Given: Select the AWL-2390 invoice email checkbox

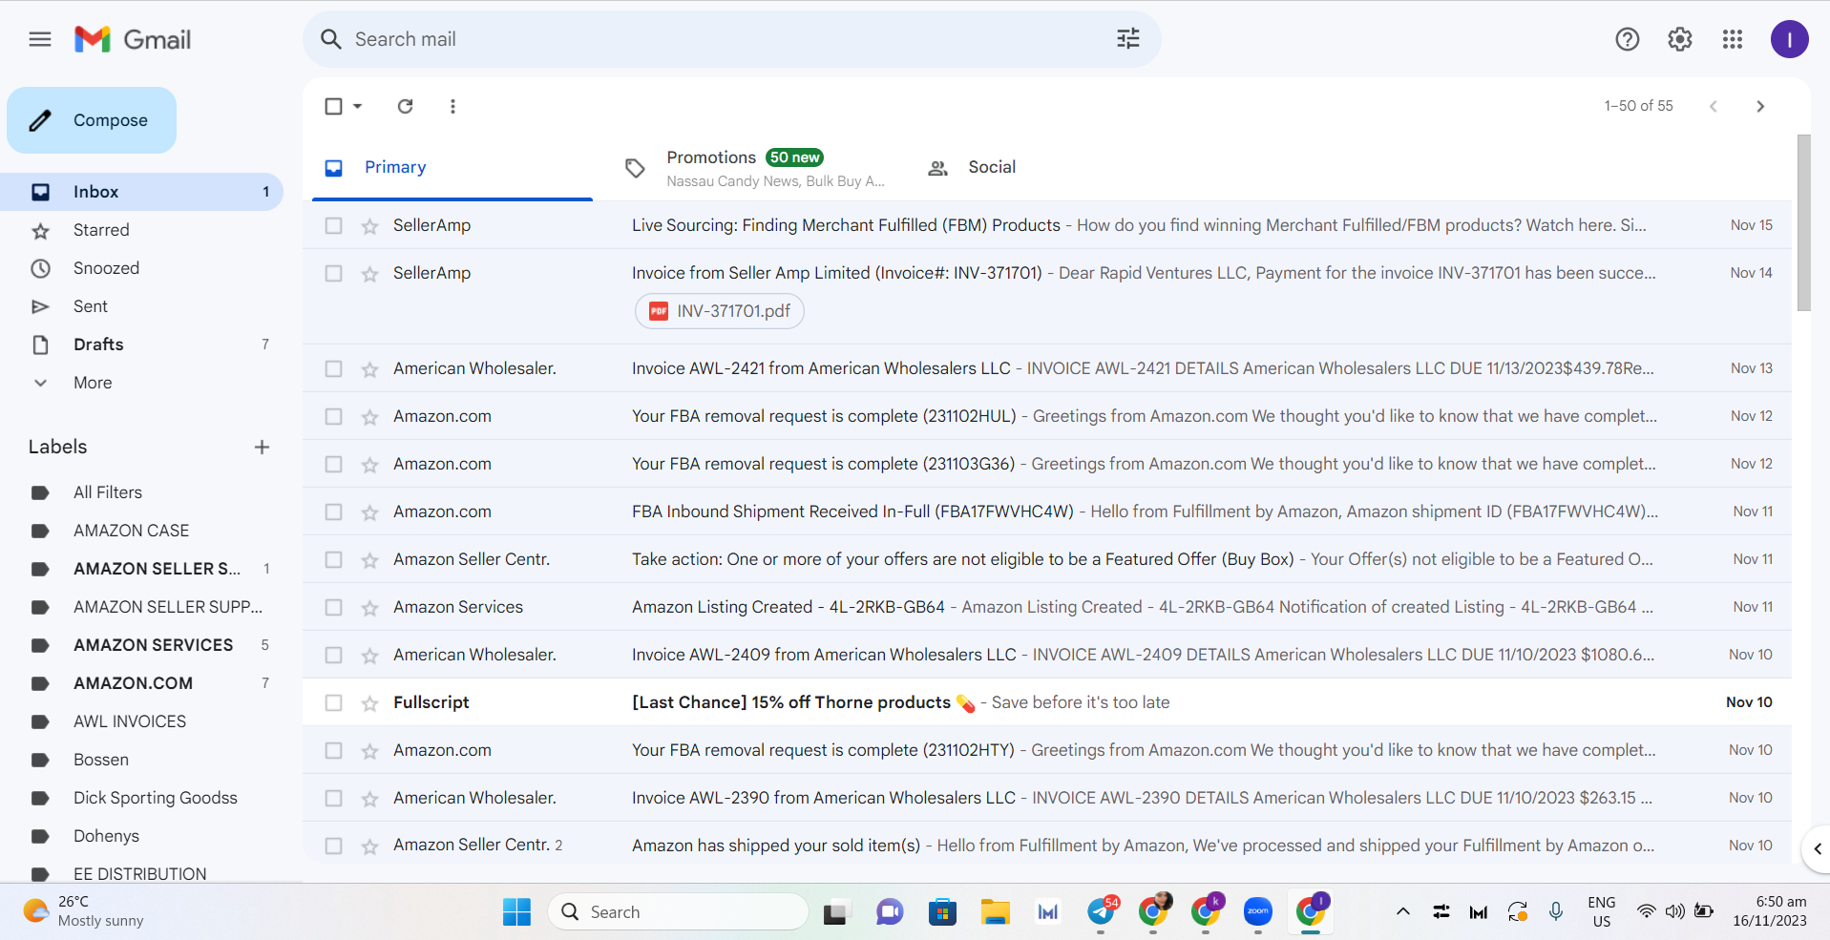Looking at the screenshot, I should pos(333,798).
